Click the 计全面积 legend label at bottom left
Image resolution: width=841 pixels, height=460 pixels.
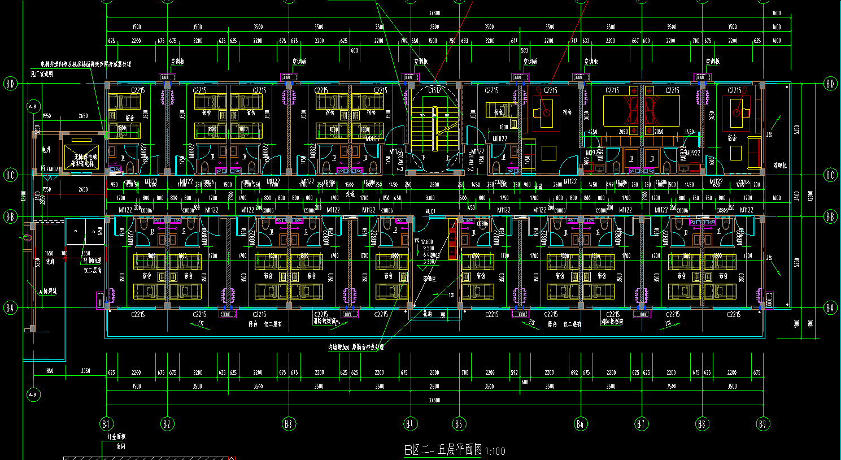point(112,437)
